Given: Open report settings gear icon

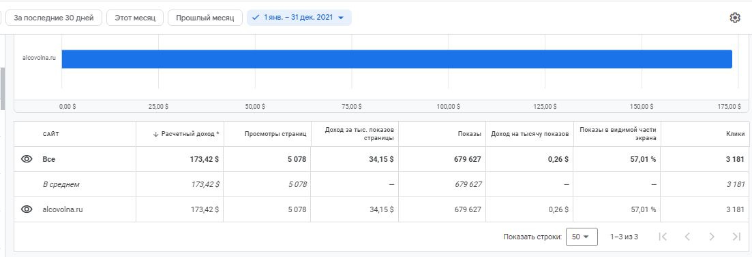Looking at the screenshot, I should tap(735, 18).
